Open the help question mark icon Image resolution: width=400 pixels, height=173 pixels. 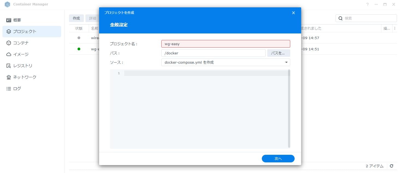(x=368, y=4)
